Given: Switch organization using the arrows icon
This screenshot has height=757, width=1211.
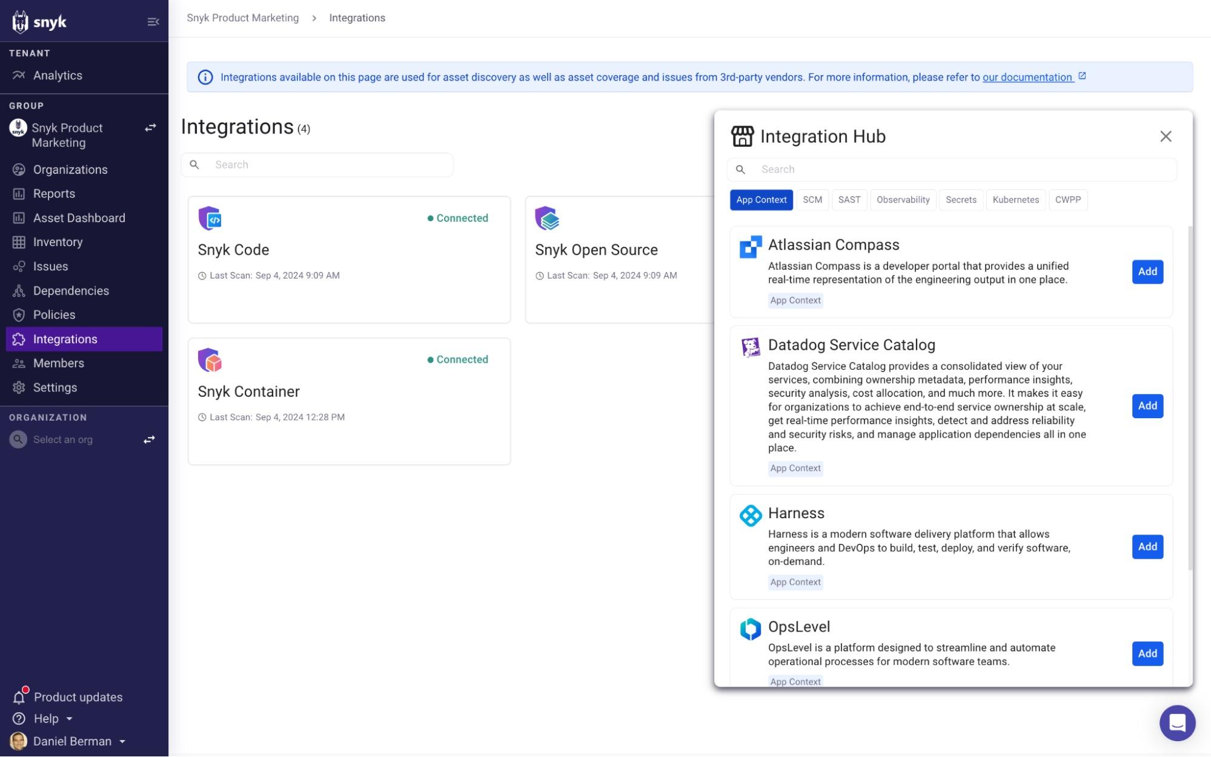Looking at the screenshot, I should [x=149, y=440].
